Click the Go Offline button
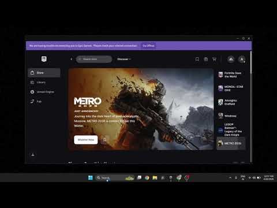Viewport: 277px width, 208px height. coord(148,46)
